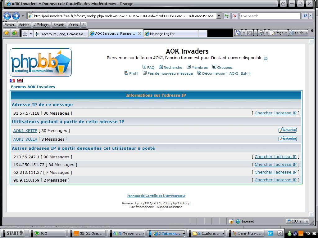
Task: Open the tab list dropdown arrow
Action: [x=31, y=33]
